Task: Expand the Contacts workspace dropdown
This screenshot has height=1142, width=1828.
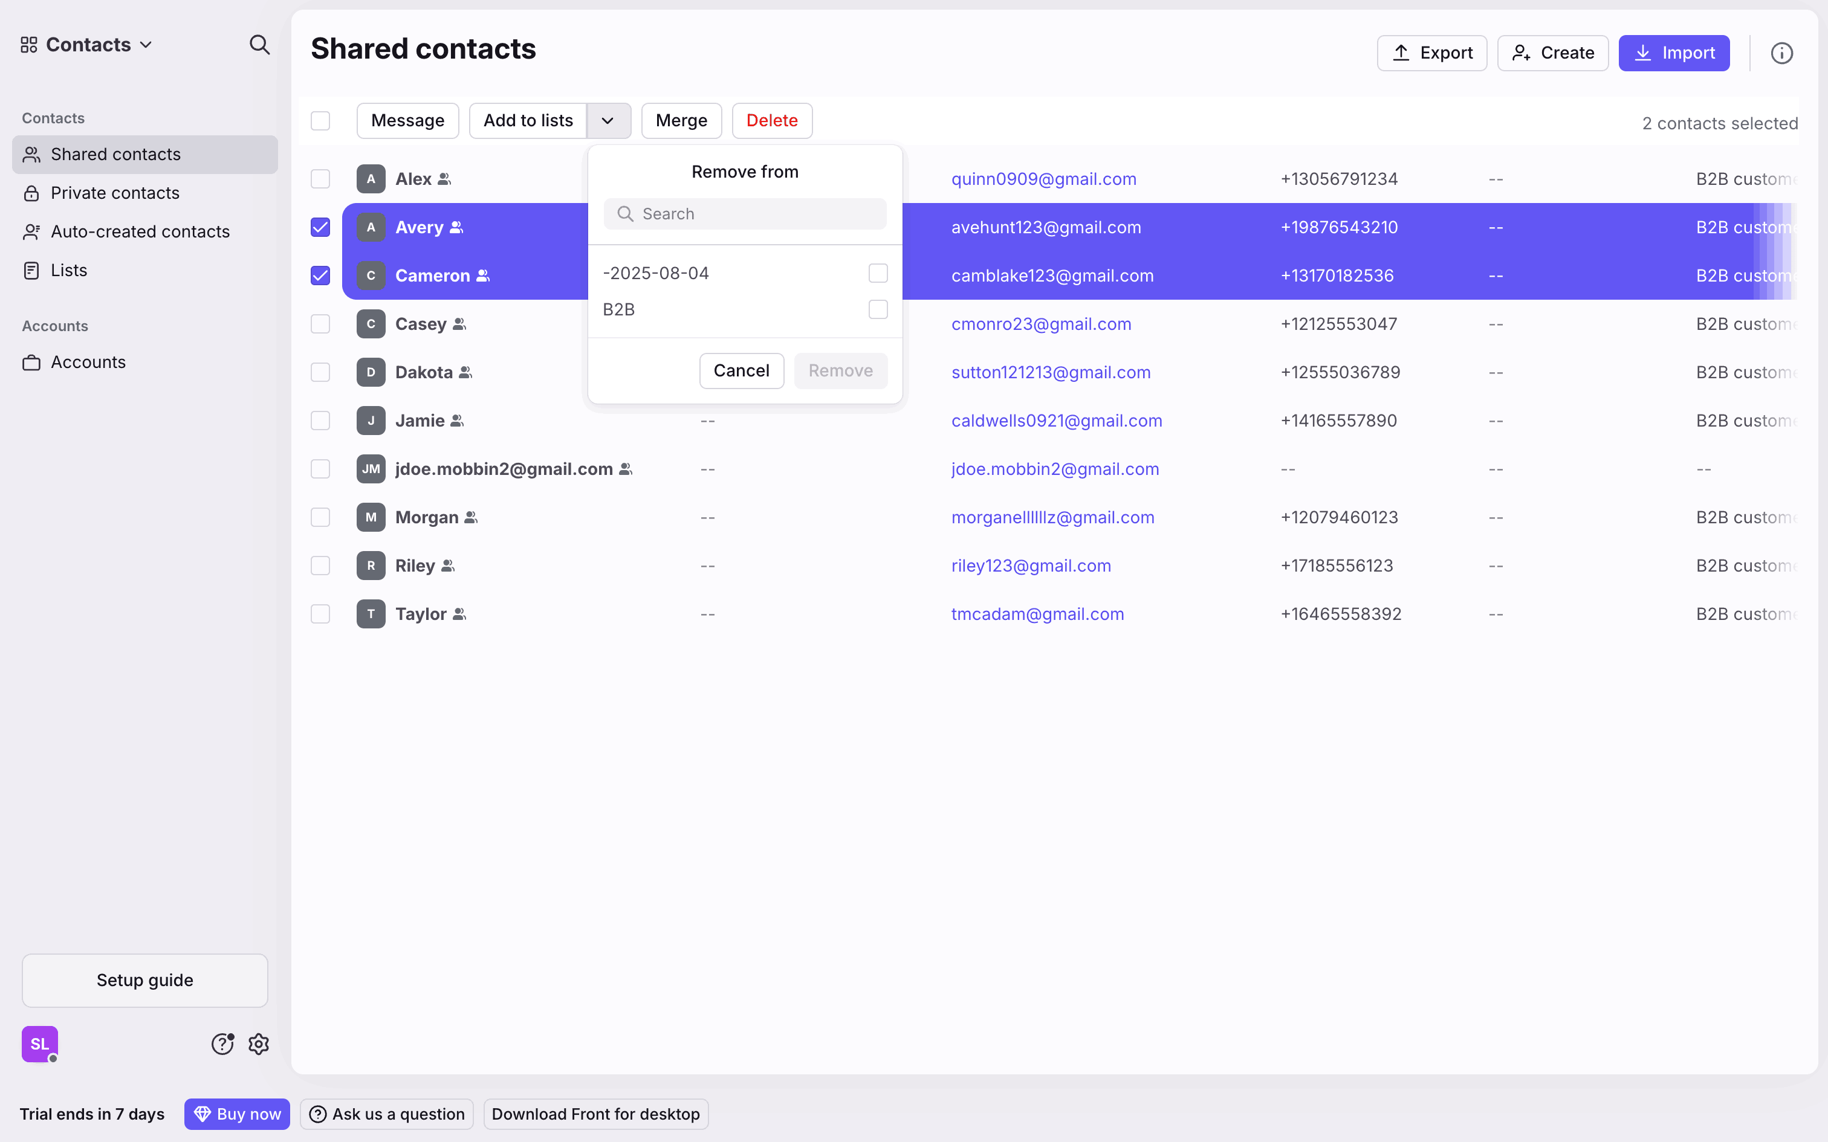Action: click(88, 45)
